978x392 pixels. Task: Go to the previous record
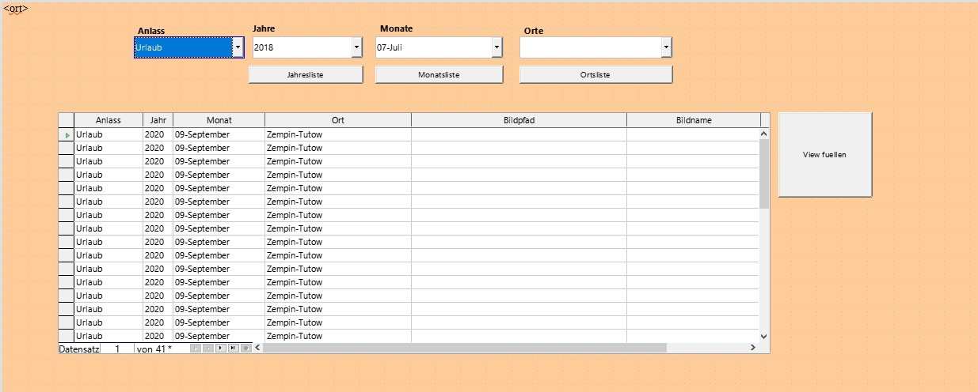click(x=208, y=348)
